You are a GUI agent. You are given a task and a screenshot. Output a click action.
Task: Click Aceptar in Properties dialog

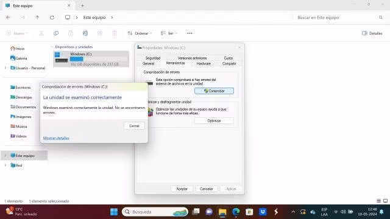click(x=182, y=189)
